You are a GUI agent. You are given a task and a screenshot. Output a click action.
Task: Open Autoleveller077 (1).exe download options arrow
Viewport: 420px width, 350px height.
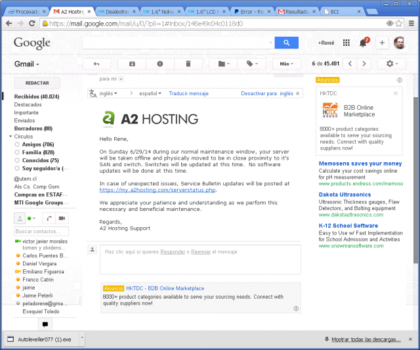coord(82,338)
